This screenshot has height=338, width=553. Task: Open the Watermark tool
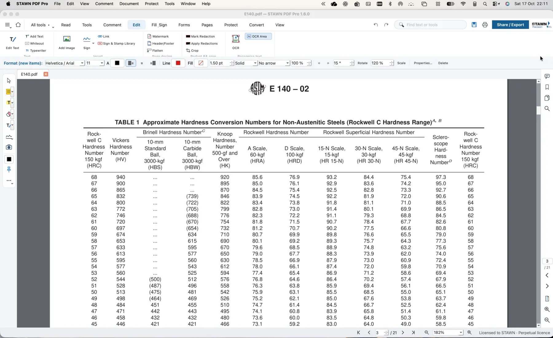pyautogui.click(x=158, y=37)
